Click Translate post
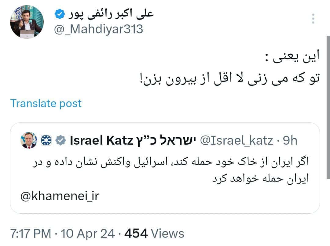The width and height of the screenshot is (330, 246). [46, 103]
